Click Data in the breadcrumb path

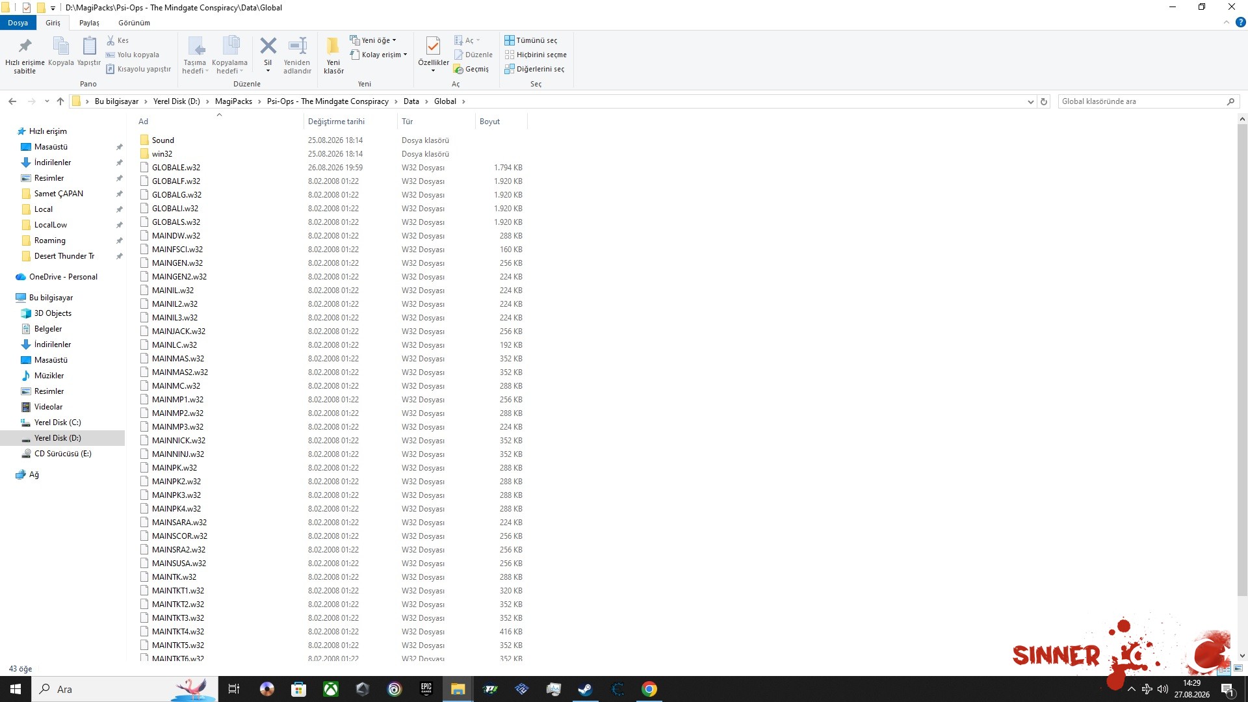pyautogui.click(x=411, y=101)
